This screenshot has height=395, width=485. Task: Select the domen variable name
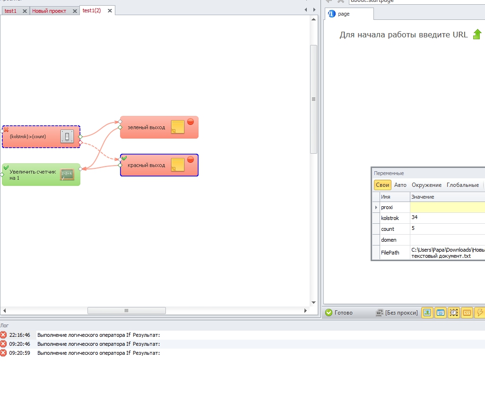click(389, 239)
